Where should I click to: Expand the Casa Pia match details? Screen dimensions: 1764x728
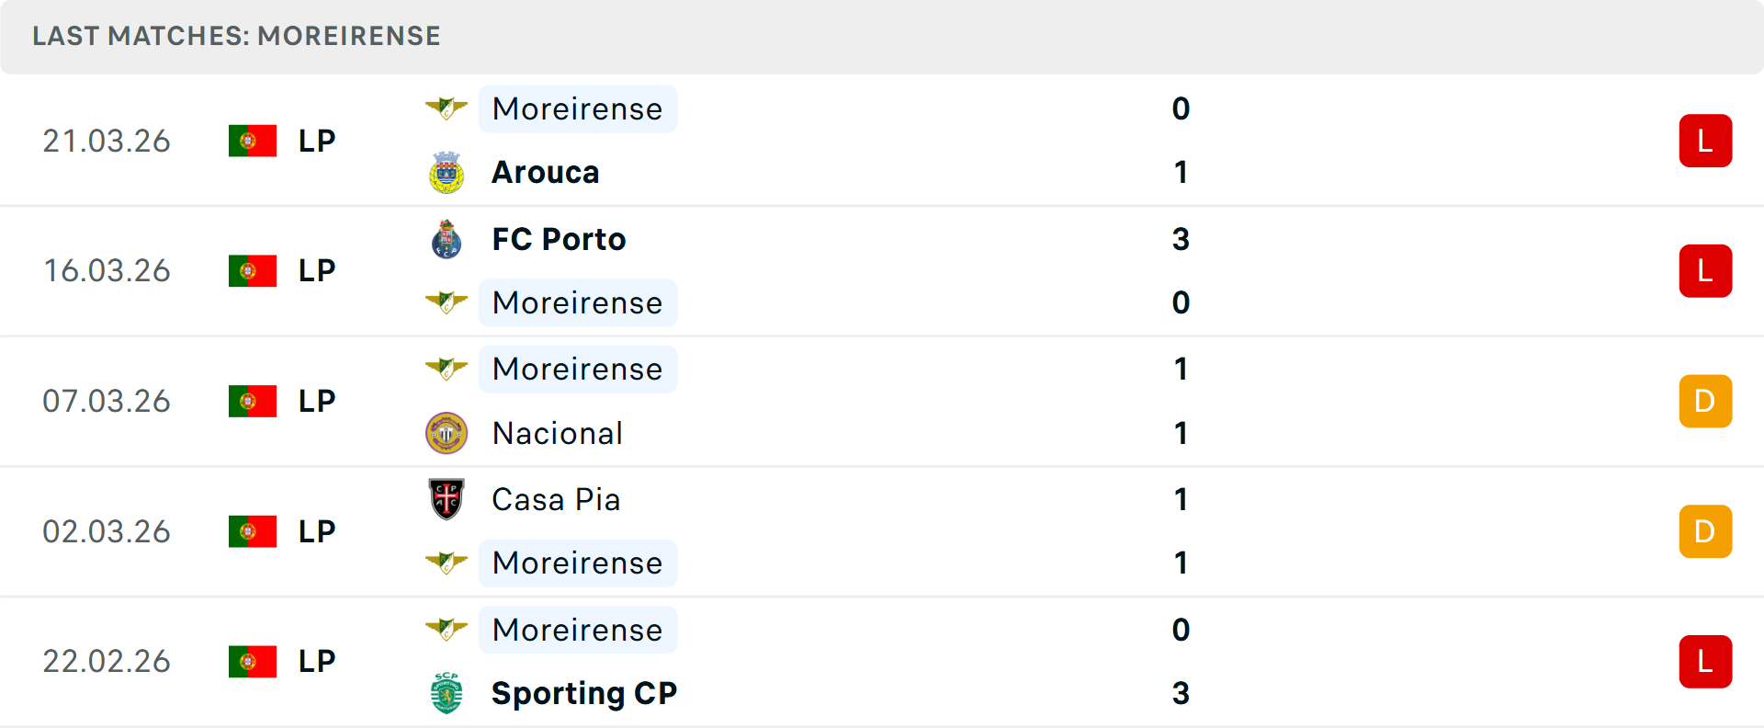[882, 530]
